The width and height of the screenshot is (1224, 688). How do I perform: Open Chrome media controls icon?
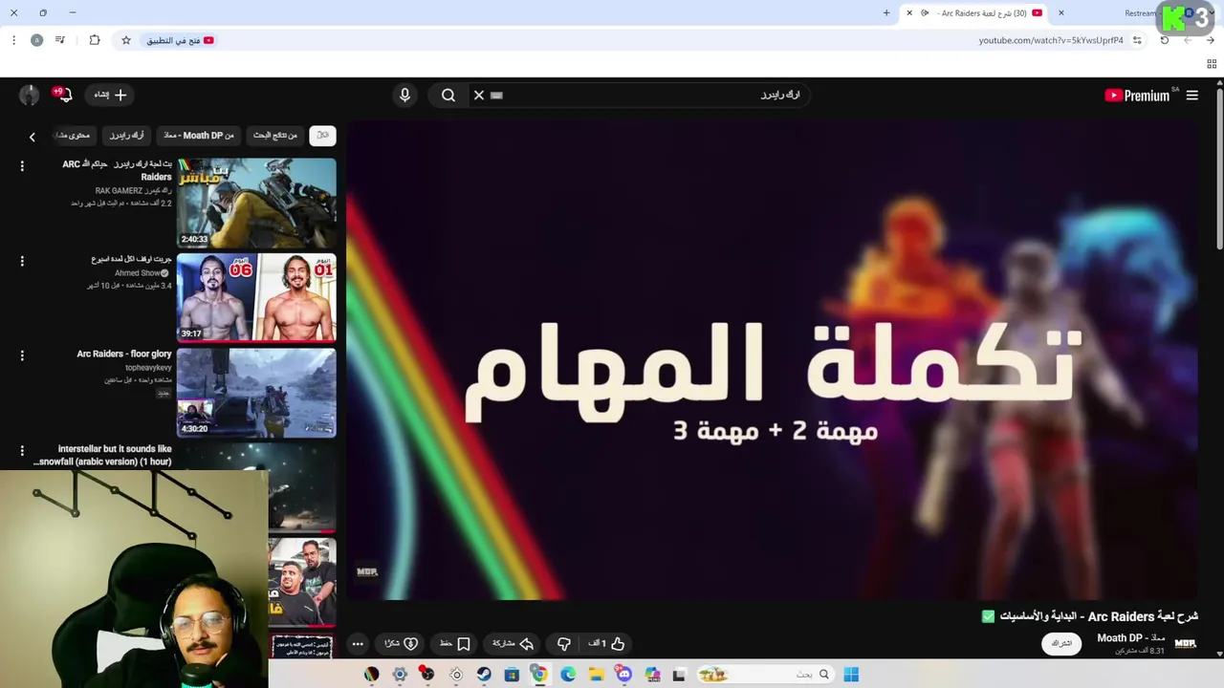pos(60,40)
